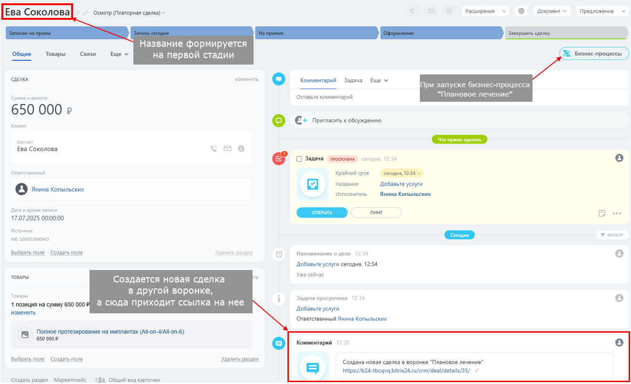Select the Задача tab in the timeline editor
The image size is (631, 384).
pos(353,81)
